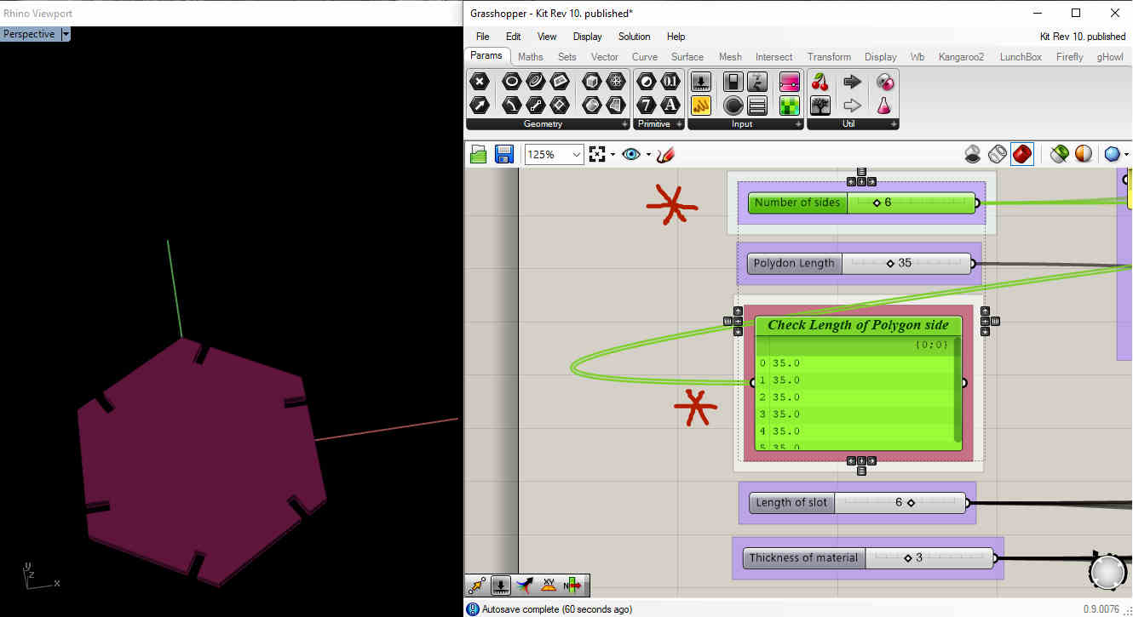Click Check Length of Polygon side header

click(858, 325)
